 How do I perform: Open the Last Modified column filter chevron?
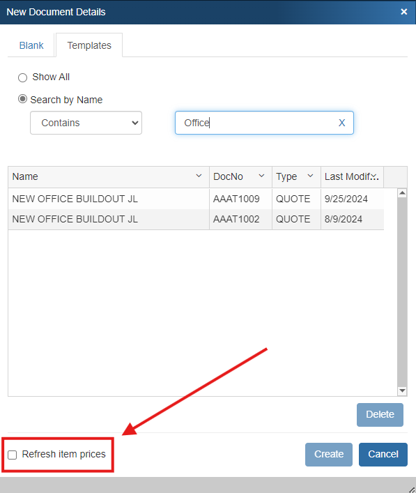(374, 176)
